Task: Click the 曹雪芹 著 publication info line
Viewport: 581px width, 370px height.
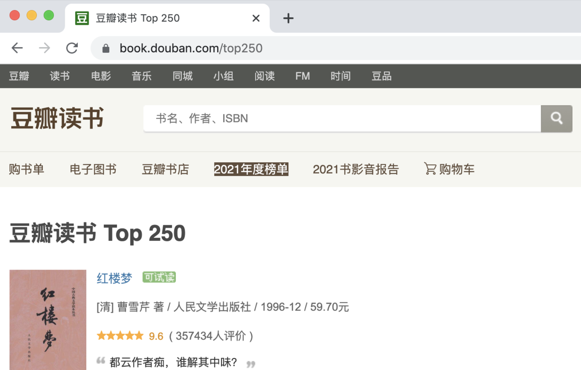Action: pyautogui.click(x=222, y=307)
